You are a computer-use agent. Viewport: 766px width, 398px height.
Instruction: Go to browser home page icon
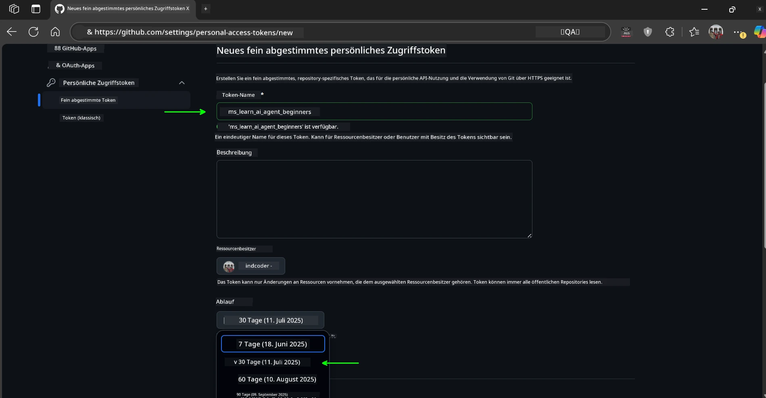coord(55,32)
